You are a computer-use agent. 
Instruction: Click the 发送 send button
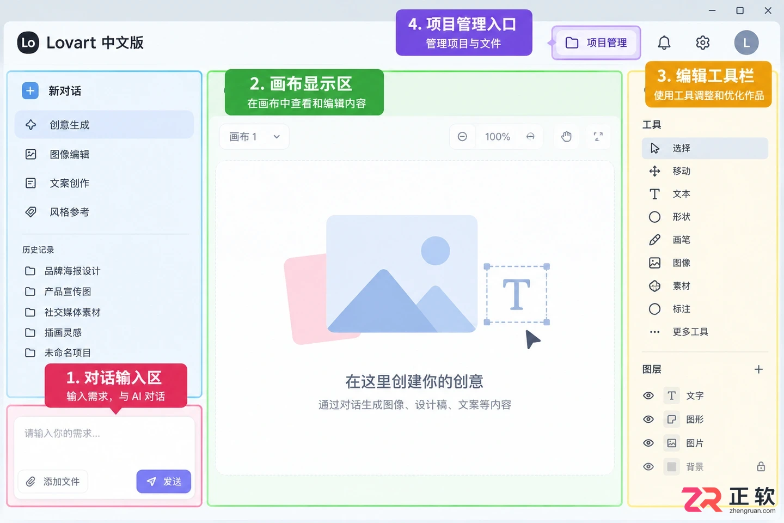point(163,482)
